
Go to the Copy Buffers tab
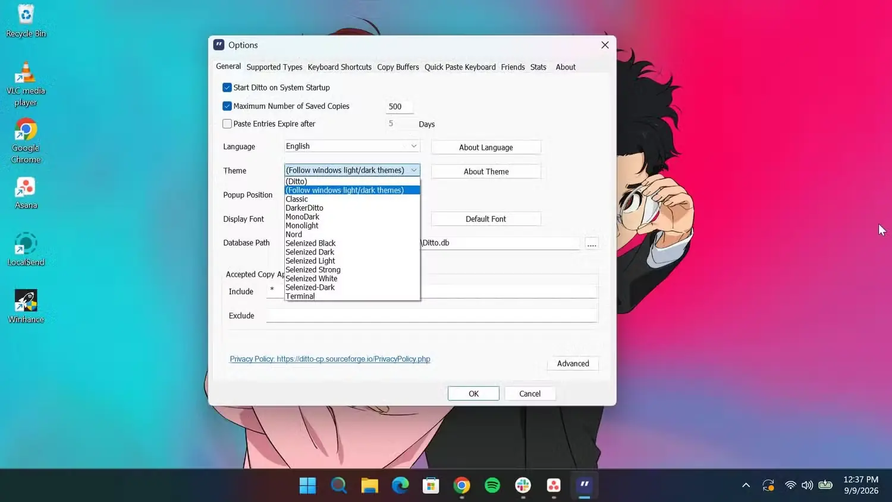pos(398,67)
